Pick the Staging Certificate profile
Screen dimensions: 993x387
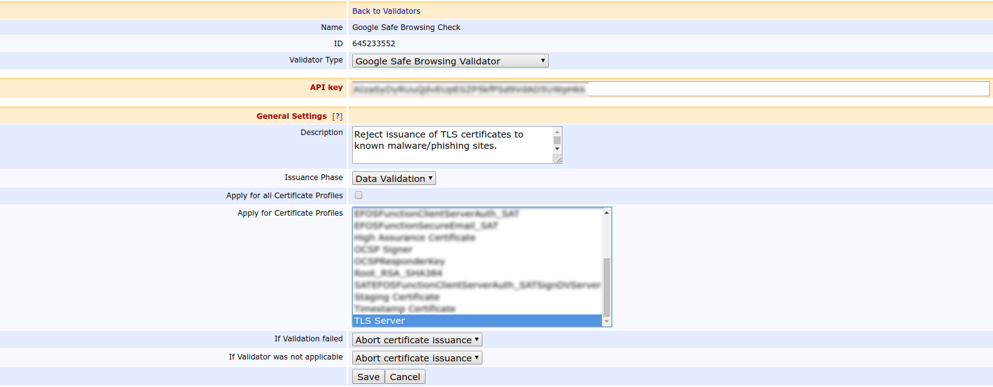(397, 297)
